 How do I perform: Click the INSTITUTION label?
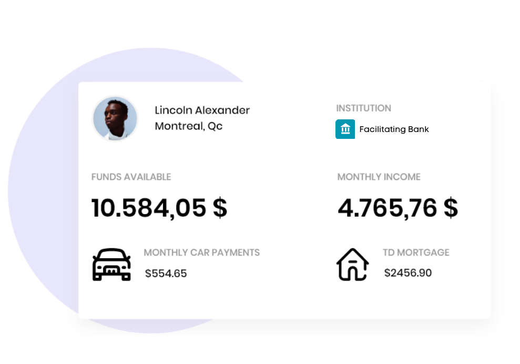(363, 108)
